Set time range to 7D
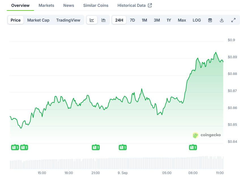 (x=132, y=20)
